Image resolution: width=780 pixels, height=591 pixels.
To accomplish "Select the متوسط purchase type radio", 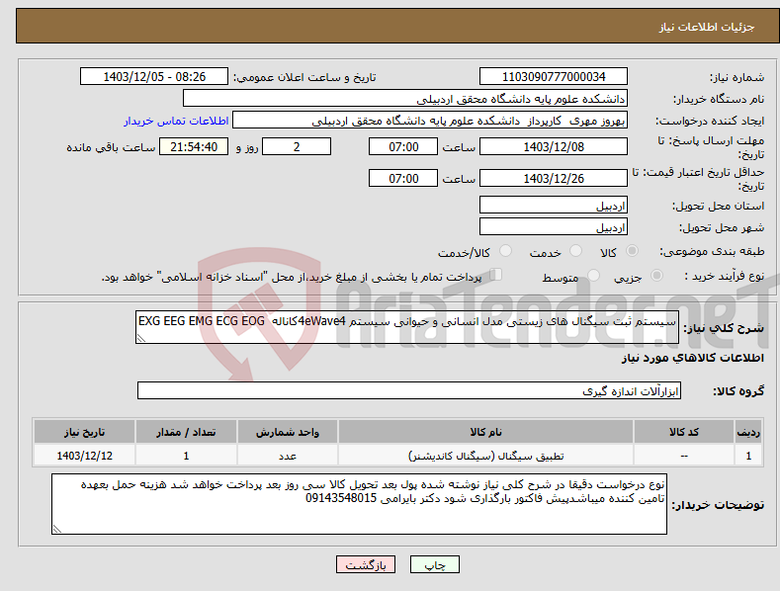I will pos(593,275).
